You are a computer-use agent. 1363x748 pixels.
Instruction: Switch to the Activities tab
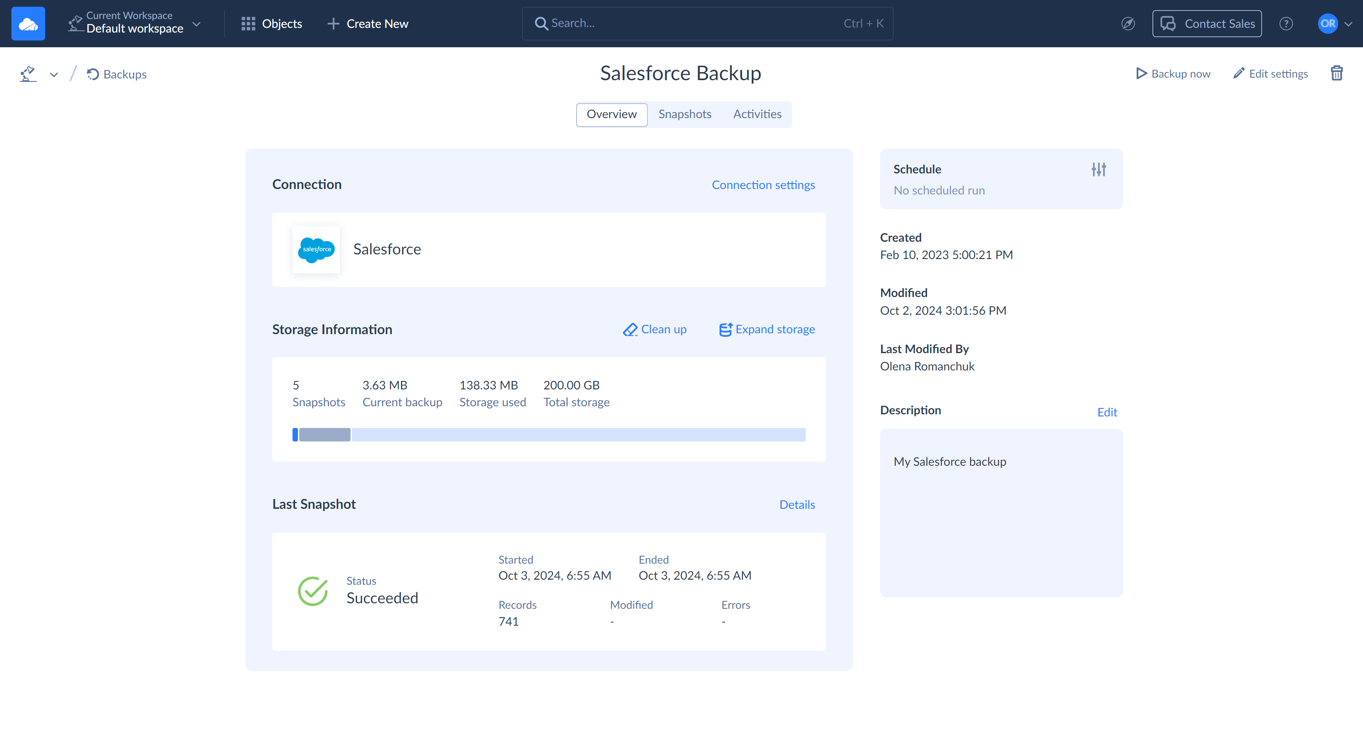[756, 114]
